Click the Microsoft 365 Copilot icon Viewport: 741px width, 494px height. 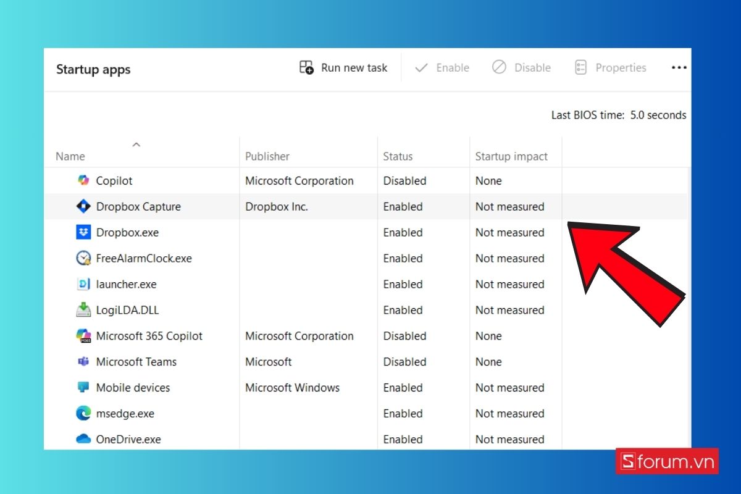pos(83,336)
